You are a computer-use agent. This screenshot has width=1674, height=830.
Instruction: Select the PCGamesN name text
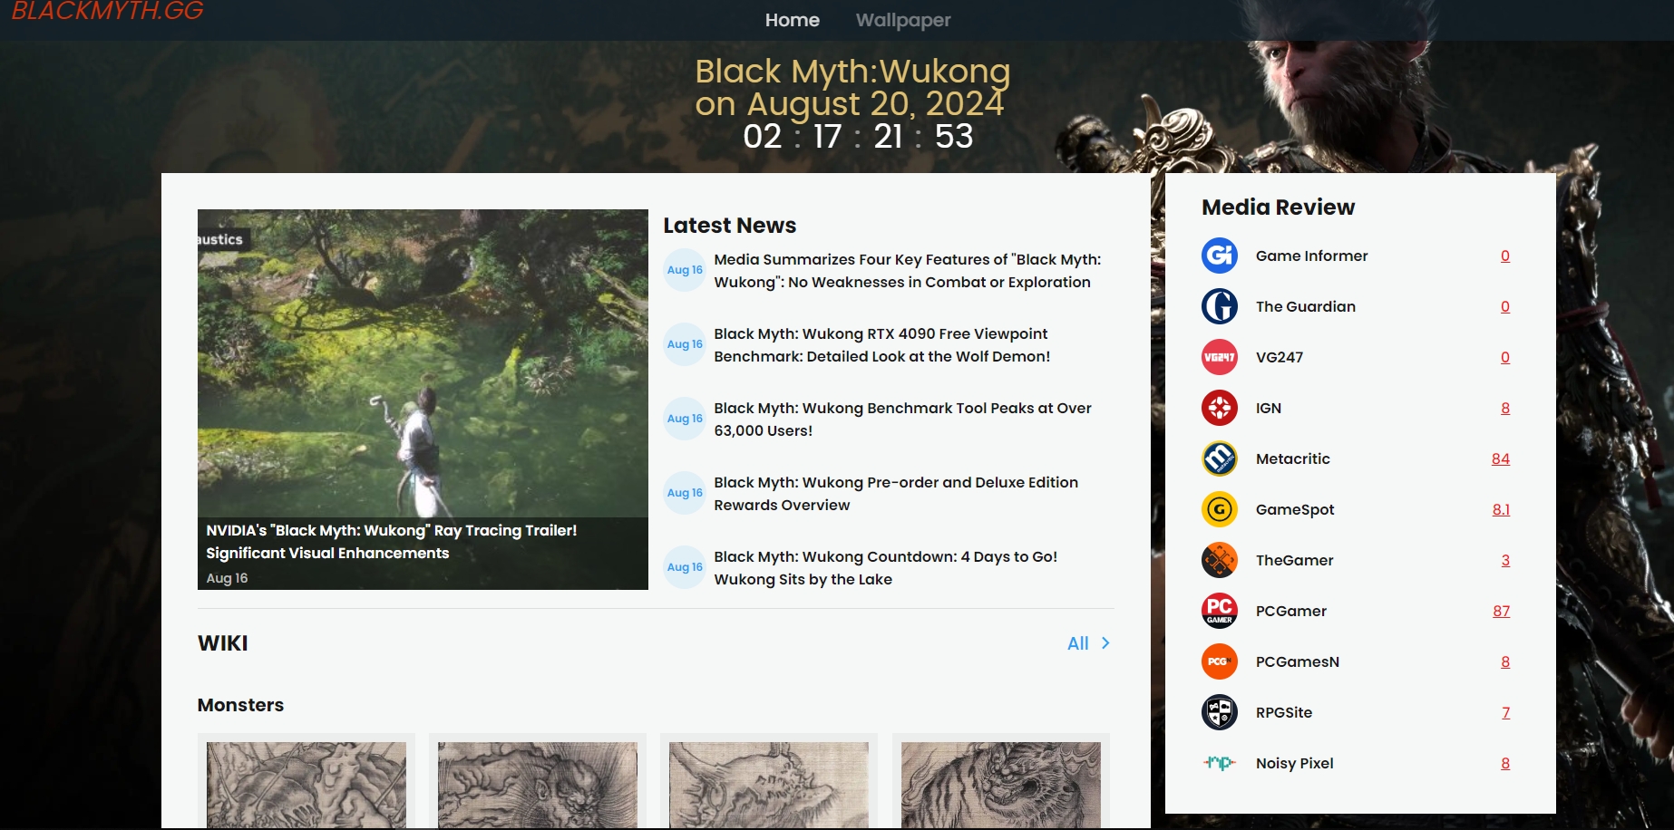pyautogui.click(x=1298, y=661)
